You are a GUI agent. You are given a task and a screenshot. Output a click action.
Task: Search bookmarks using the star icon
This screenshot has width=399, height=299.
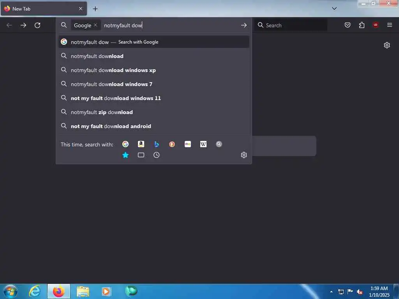point(125,155)
